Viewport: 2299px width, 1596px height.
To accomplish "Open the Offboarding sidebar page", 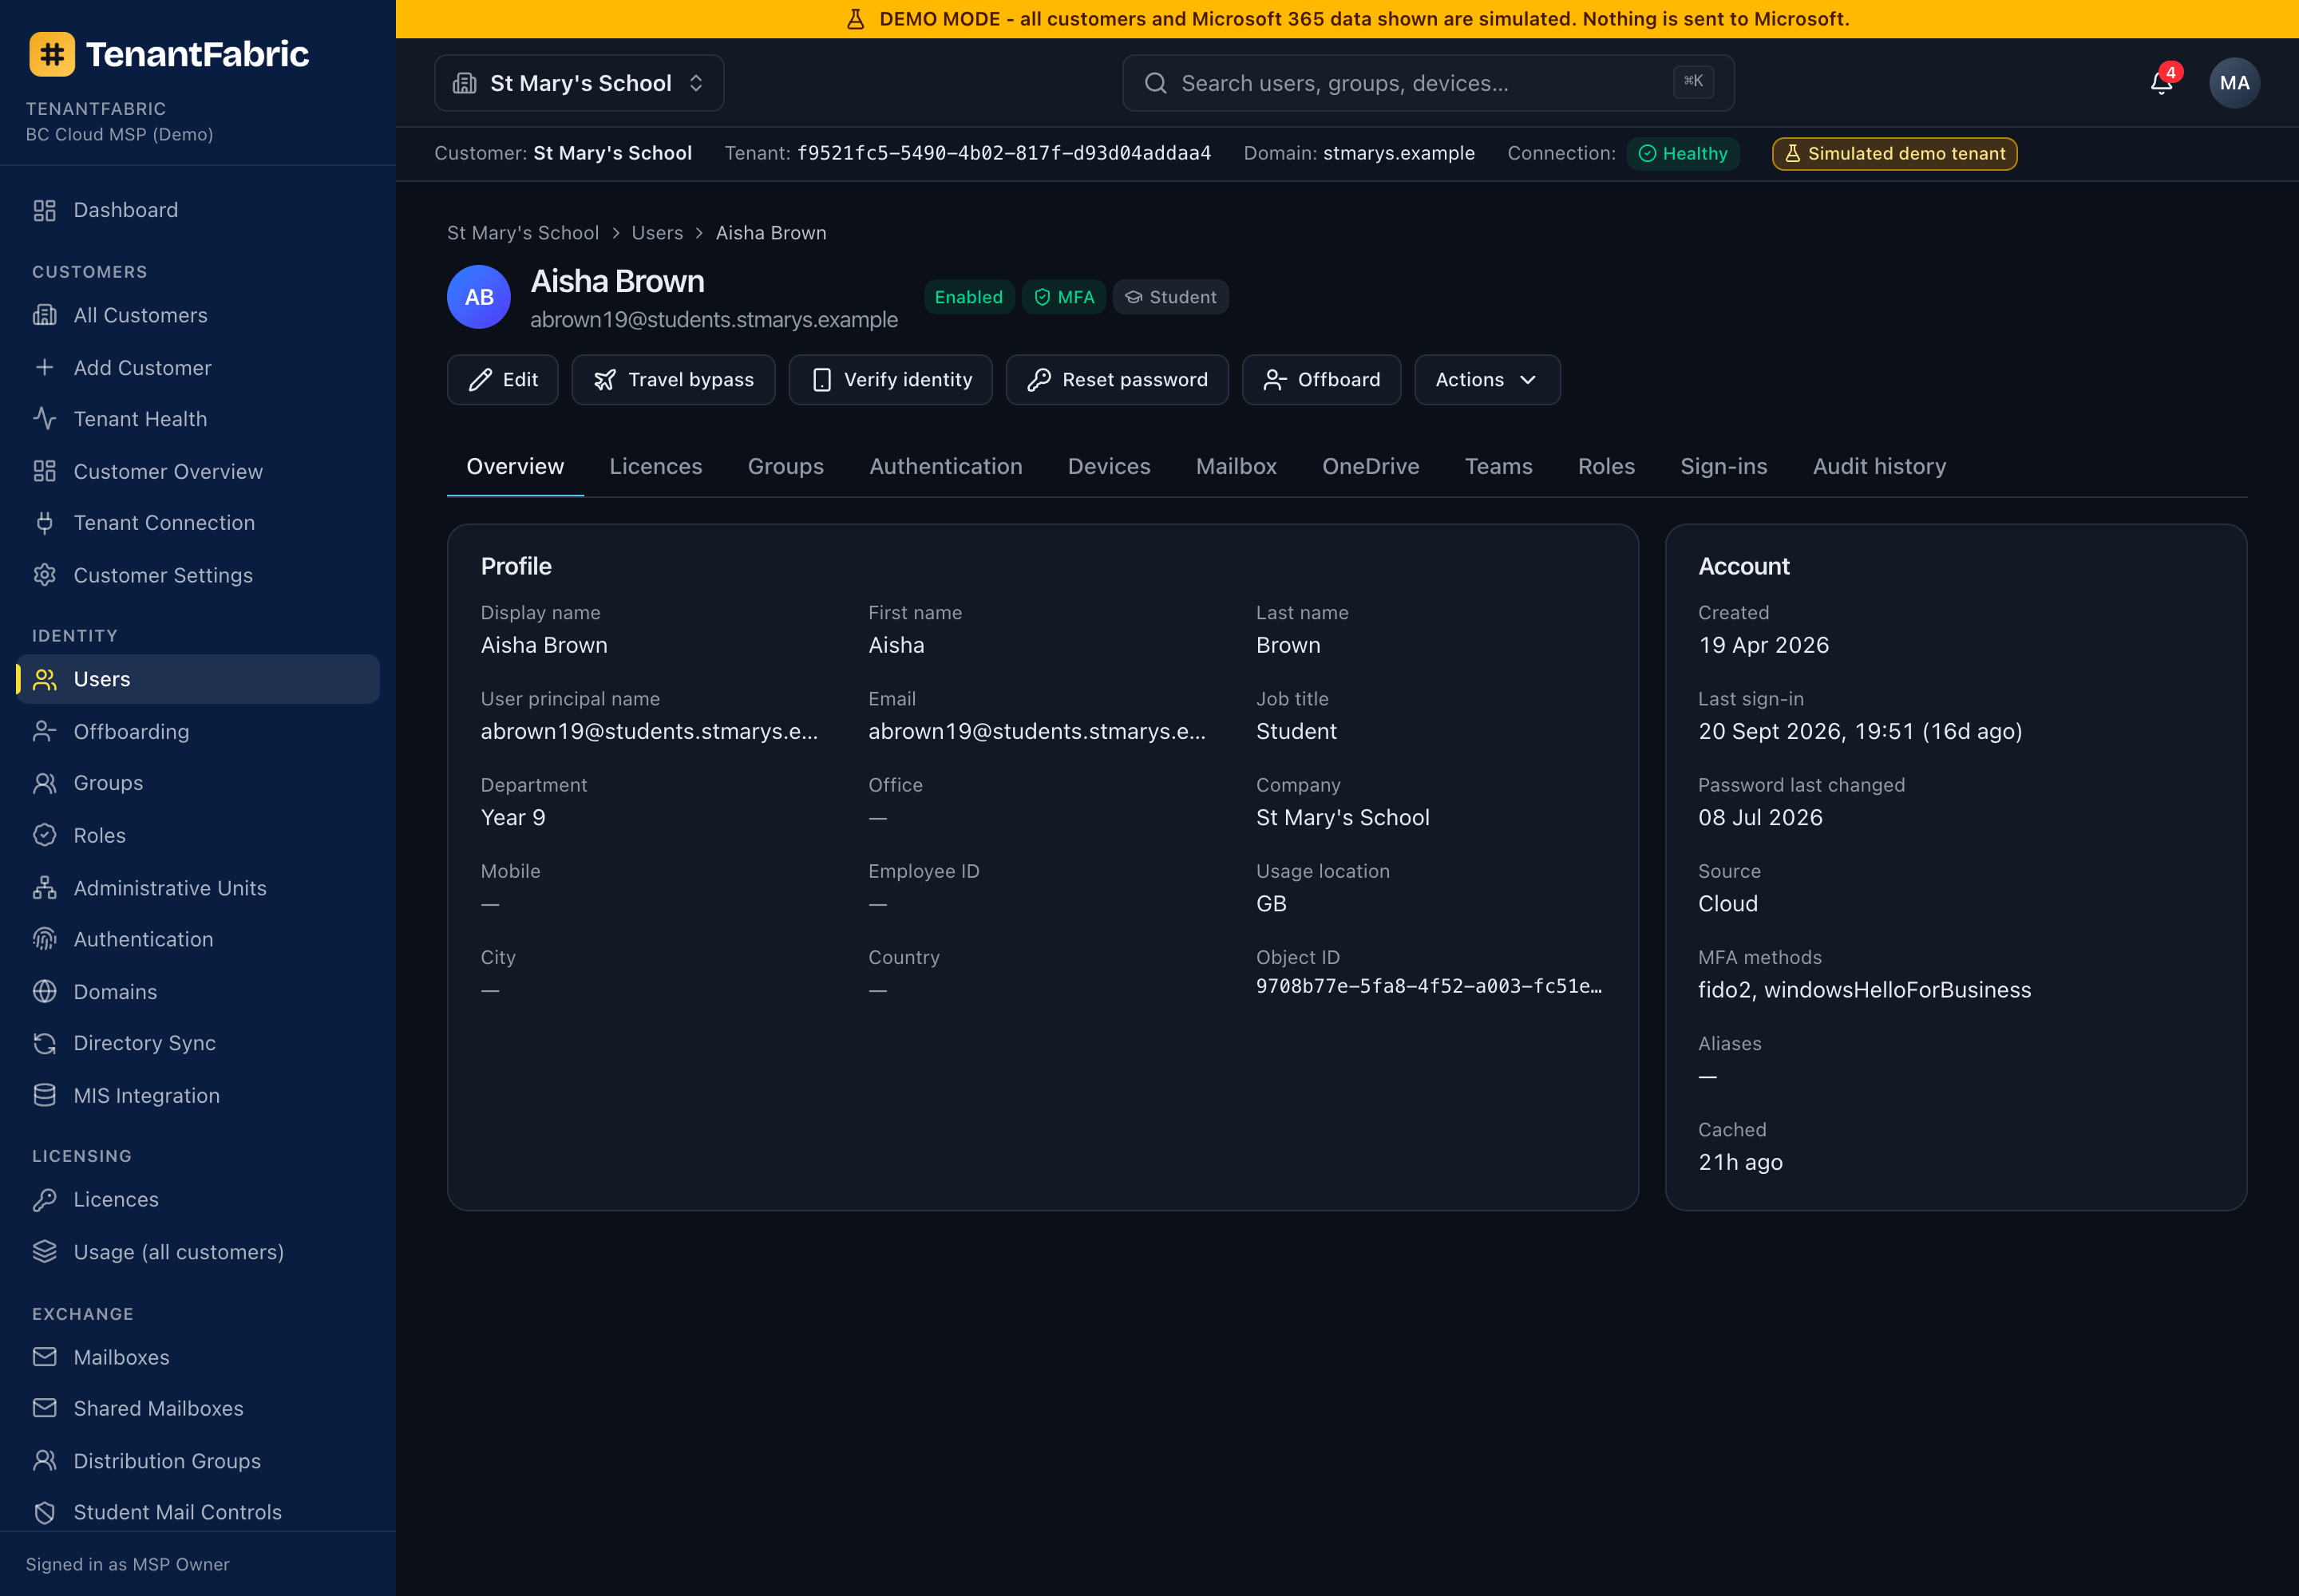I will tap(198, 731).
